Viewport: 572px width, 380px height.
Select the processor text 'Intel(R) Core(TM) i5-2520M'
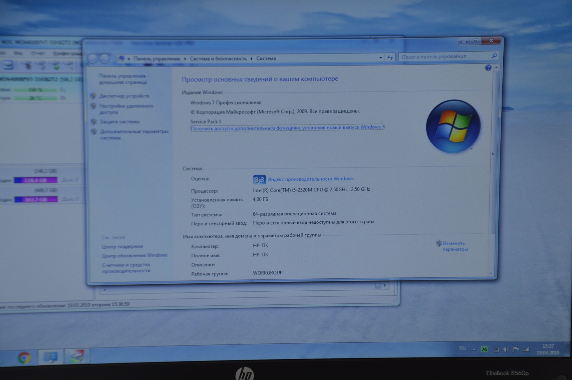pos(282,190)
